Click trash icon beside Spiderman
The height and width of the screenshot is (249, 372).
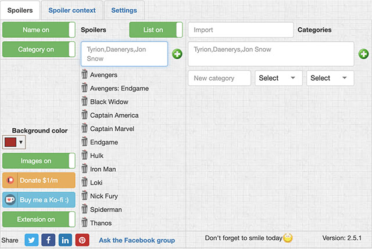(84, 209)
